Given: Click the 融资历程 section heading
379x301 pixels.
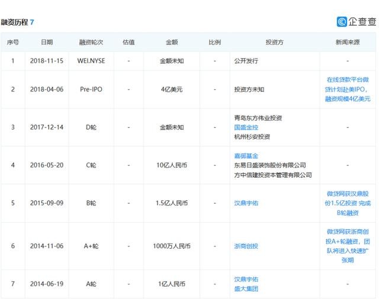Looking at the screenshot, I should click(x=14, y=23).
